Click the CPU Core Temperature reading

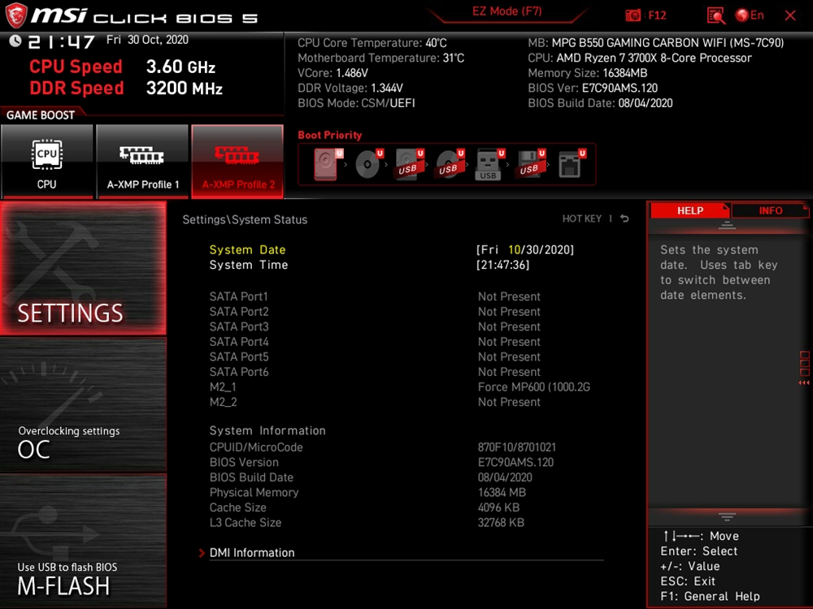372,42
